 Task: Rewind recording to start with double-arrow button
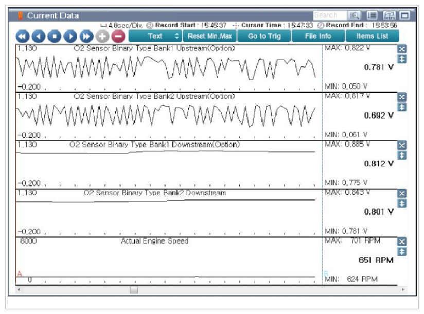tap(23, 36)
